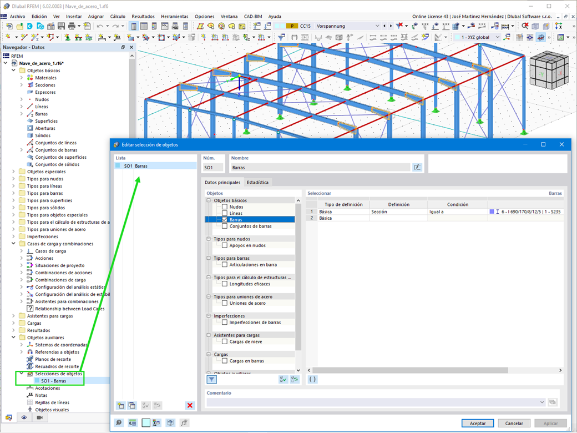The height and width of the screenshot is (433, 577).
Task: Collapse the Tipos para nudos group in Objetos
Action: coord(209,239)
